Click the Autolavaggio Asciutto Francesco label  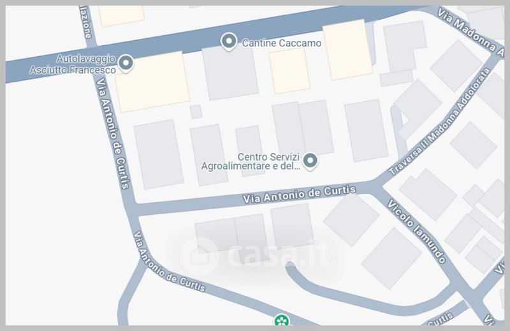pos(73,64)
